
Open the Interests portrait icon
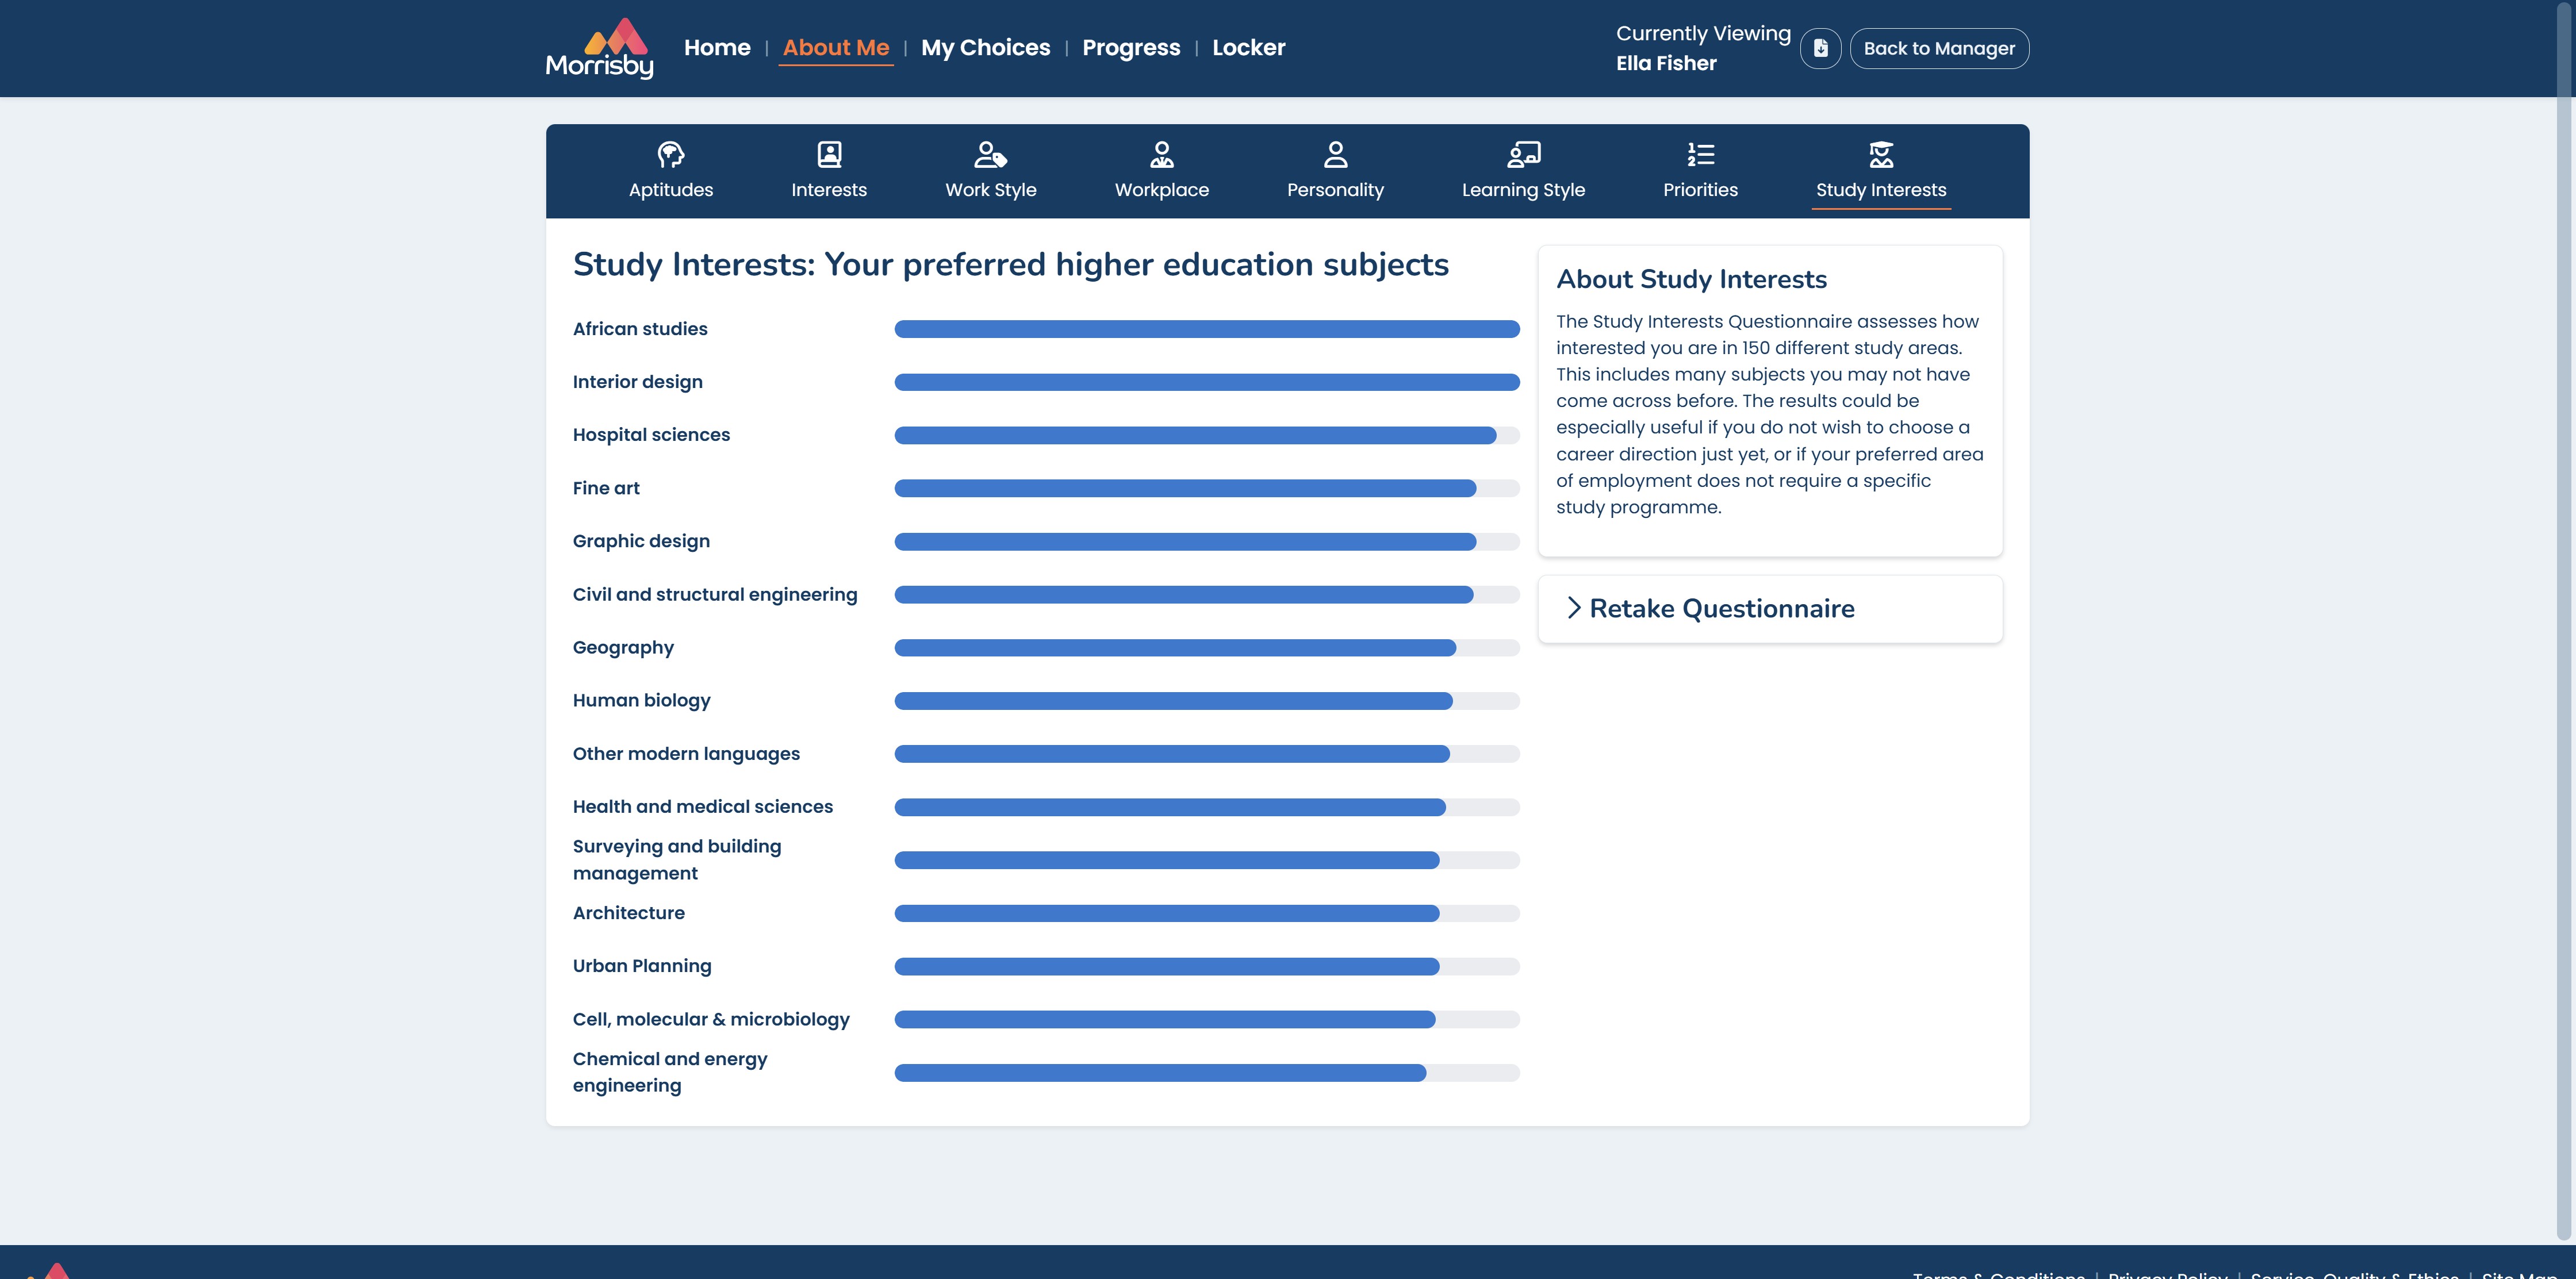[829, 154]
